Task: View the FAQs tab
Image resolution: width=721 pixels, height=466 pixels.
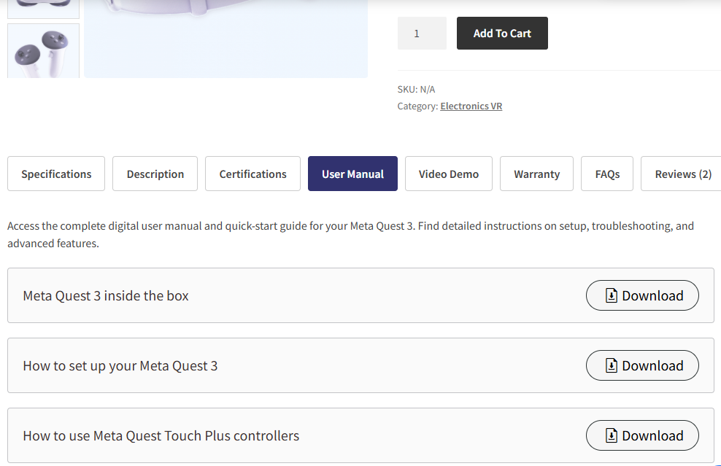Action: pyautogui.click(x=606, y=174)
